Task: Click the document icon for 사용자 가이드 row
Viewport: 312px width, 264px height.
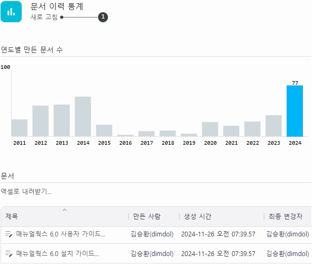Action: point(9,234)
